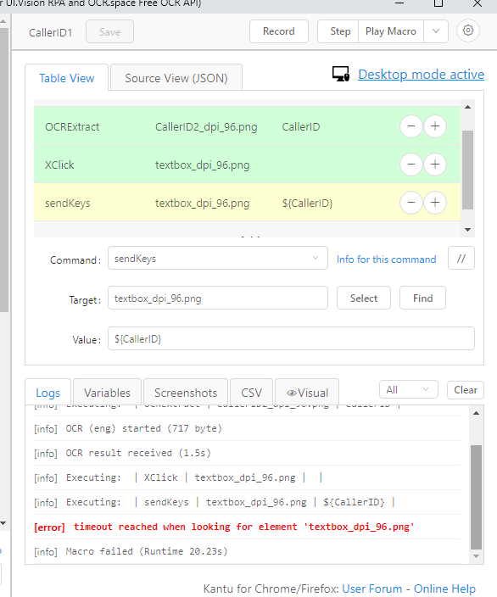Open the Screenshots tab

(x=186, y=393)
